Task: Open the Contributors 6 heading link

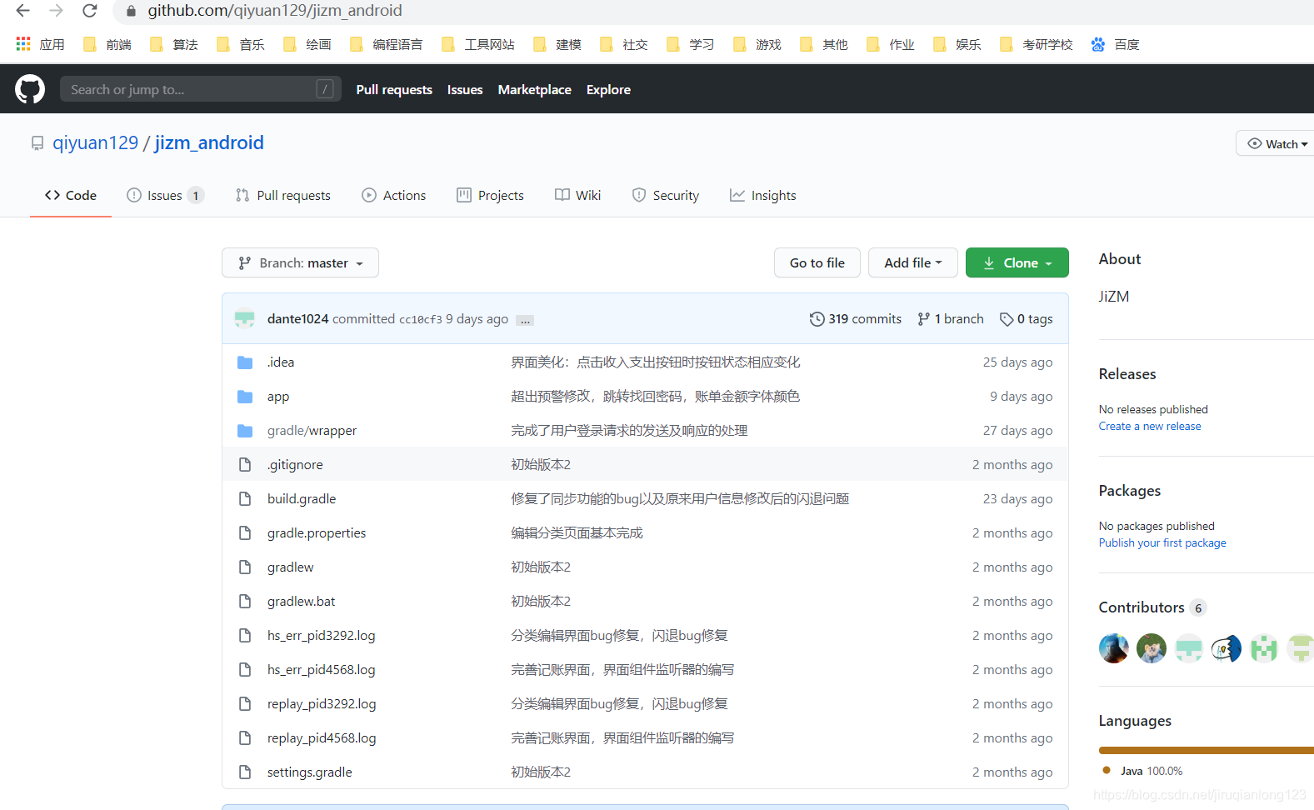Action: coord(1152,607)
